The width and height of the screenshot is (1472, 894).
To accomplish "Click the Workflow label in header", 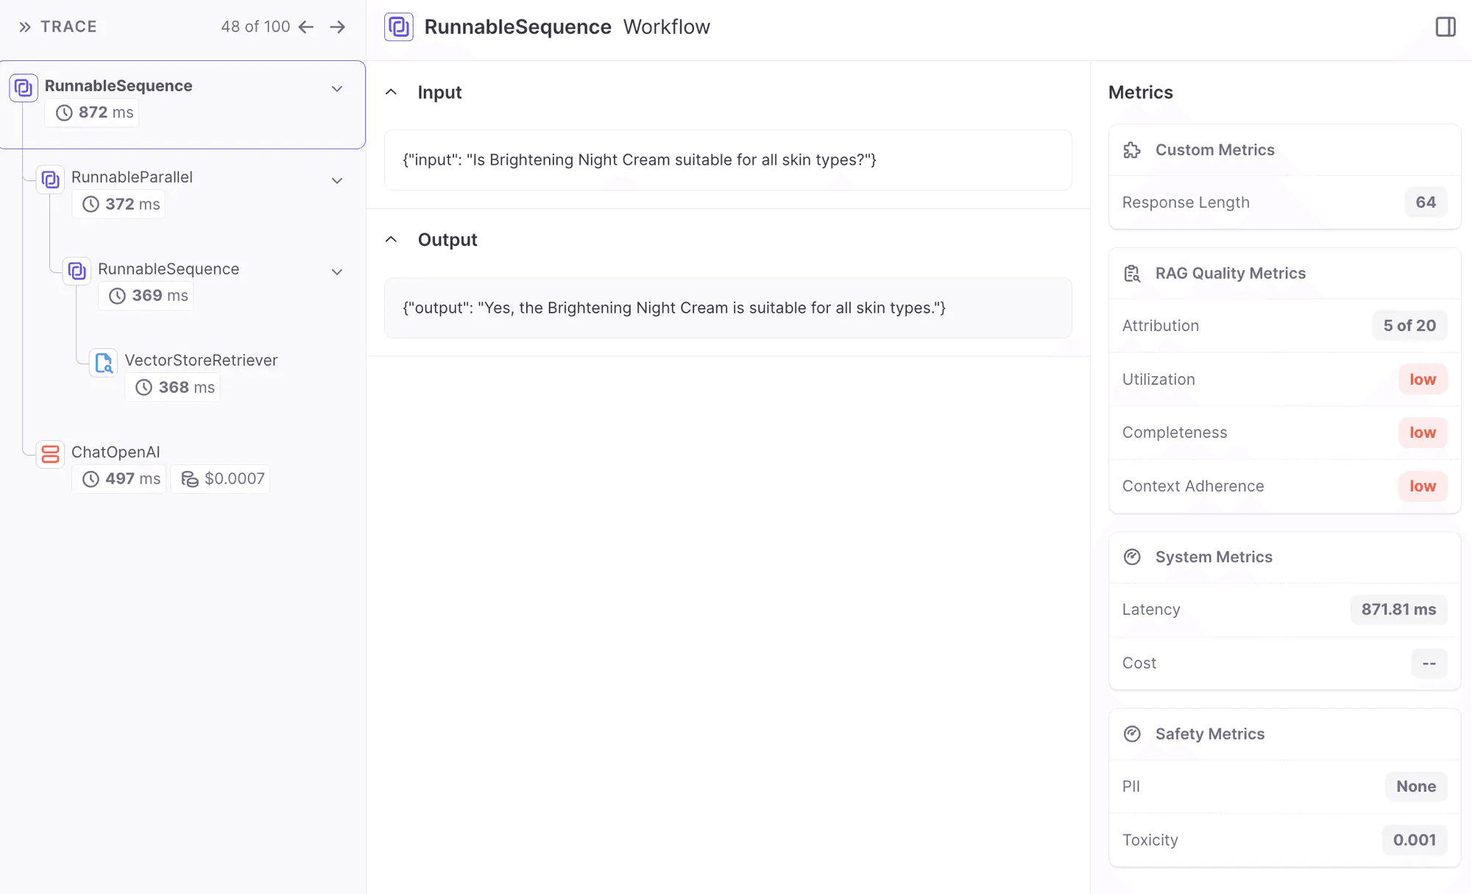I will pyautogui.click(x=666, y=27).
